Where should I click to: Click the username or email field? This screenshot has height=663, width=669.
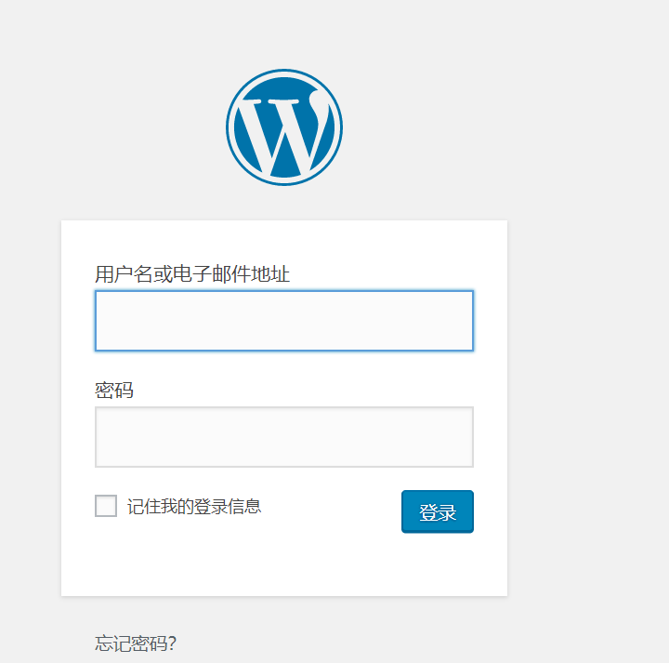(284, 321)
